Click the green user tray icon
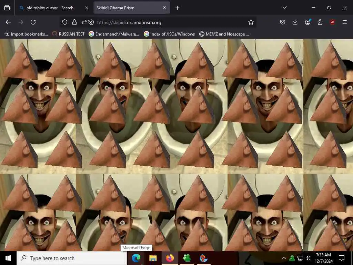353x265 pixels. pyautogui.click(x=292, y=258)
